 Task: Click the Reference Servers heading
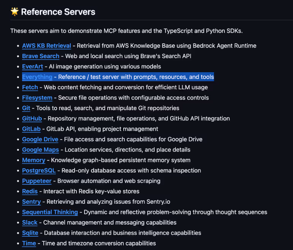(58, 12)
